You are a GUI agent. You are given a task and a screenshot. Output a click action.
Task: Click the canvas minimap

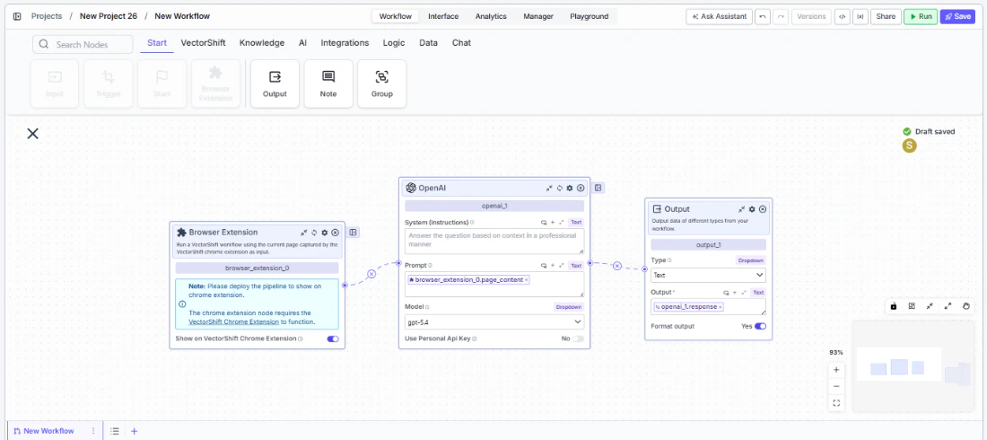(913, 366)
